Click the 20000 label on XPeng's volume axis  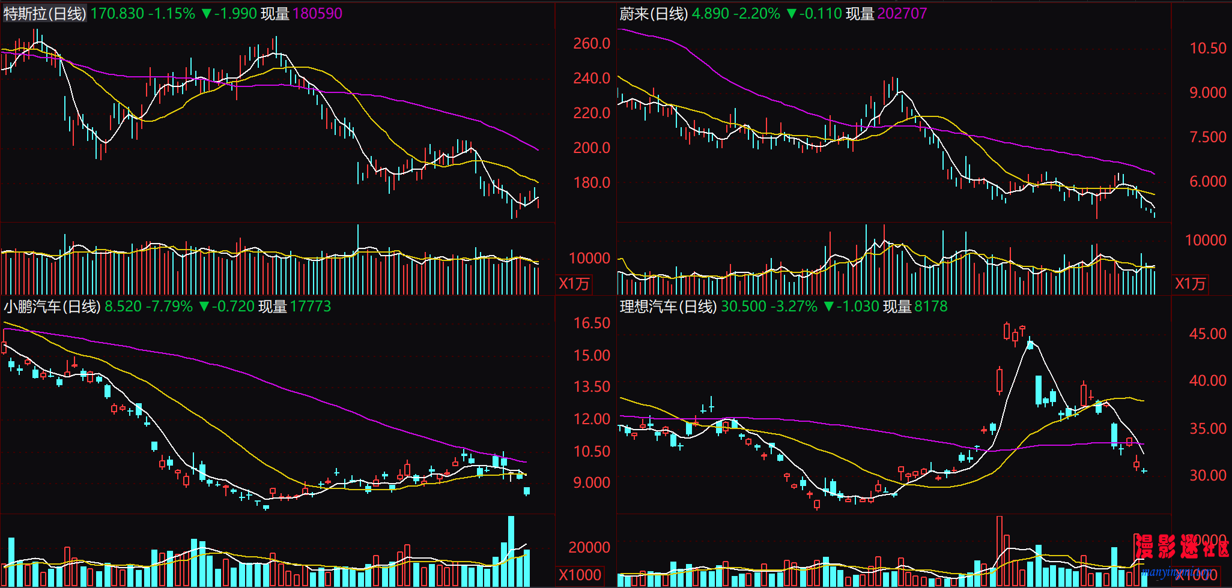pyautogui.click(x=589, y=547)
